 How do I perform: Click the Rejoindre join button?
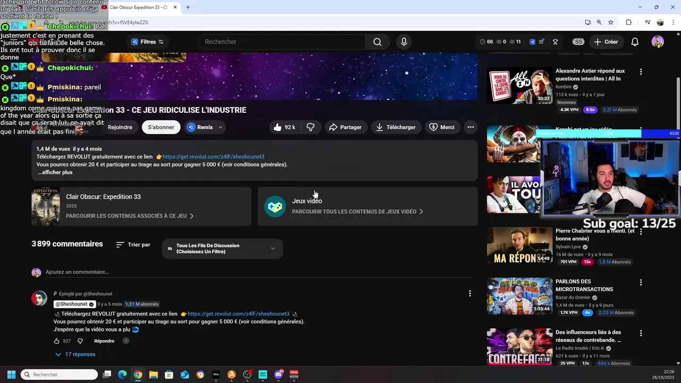click(120, 127)
